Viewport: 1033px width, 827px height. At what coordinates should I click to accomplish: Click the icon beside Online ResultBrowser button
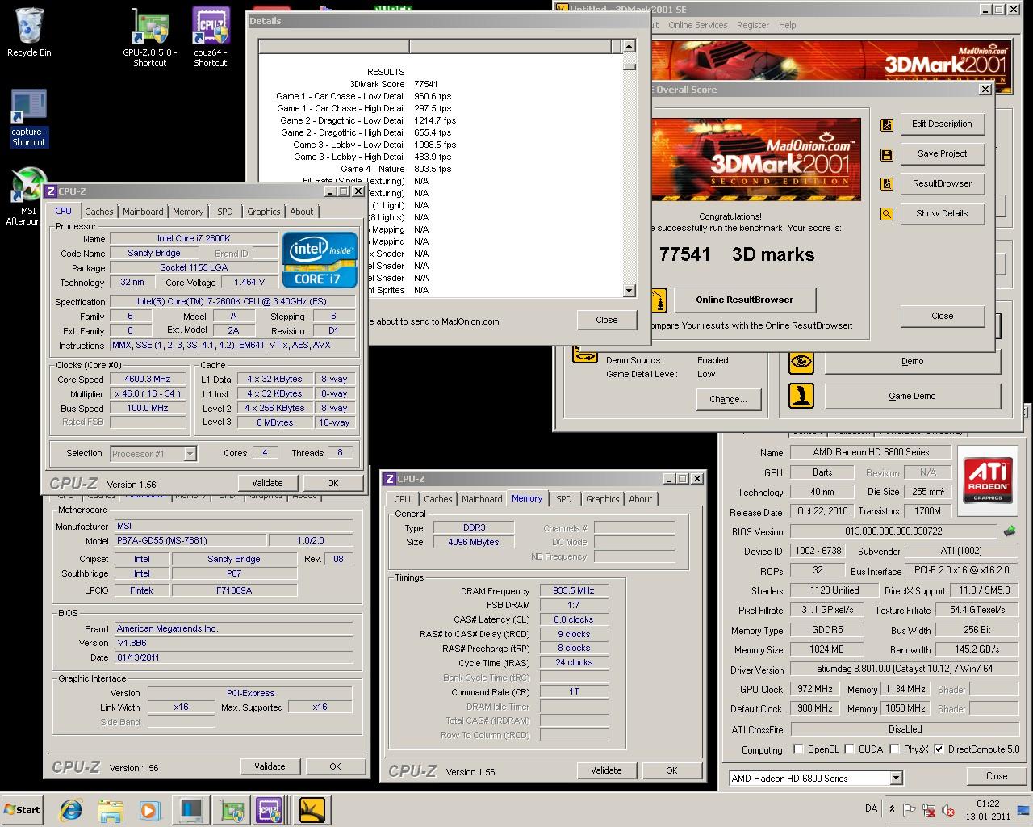point(658,300)
